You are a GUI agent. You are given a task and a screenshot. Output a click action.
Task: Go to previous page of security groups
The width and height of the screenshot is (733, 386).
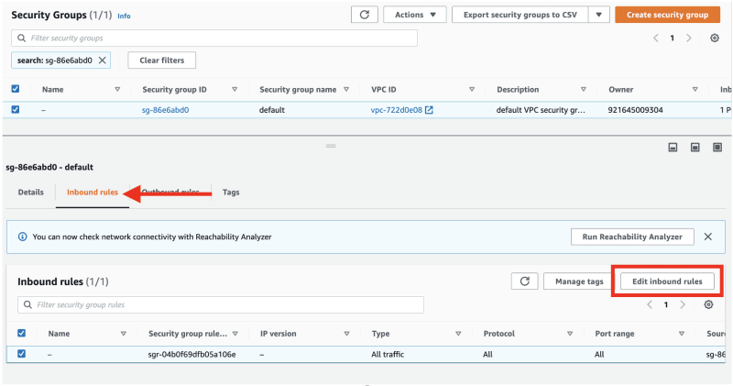point(656,38)
